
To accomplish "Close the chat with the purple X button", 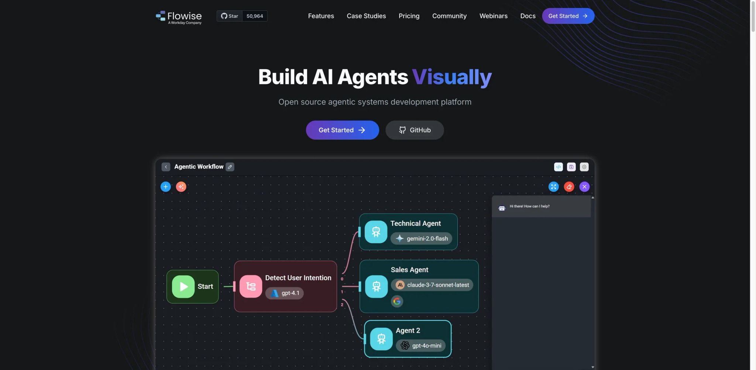I will point(584,187).
